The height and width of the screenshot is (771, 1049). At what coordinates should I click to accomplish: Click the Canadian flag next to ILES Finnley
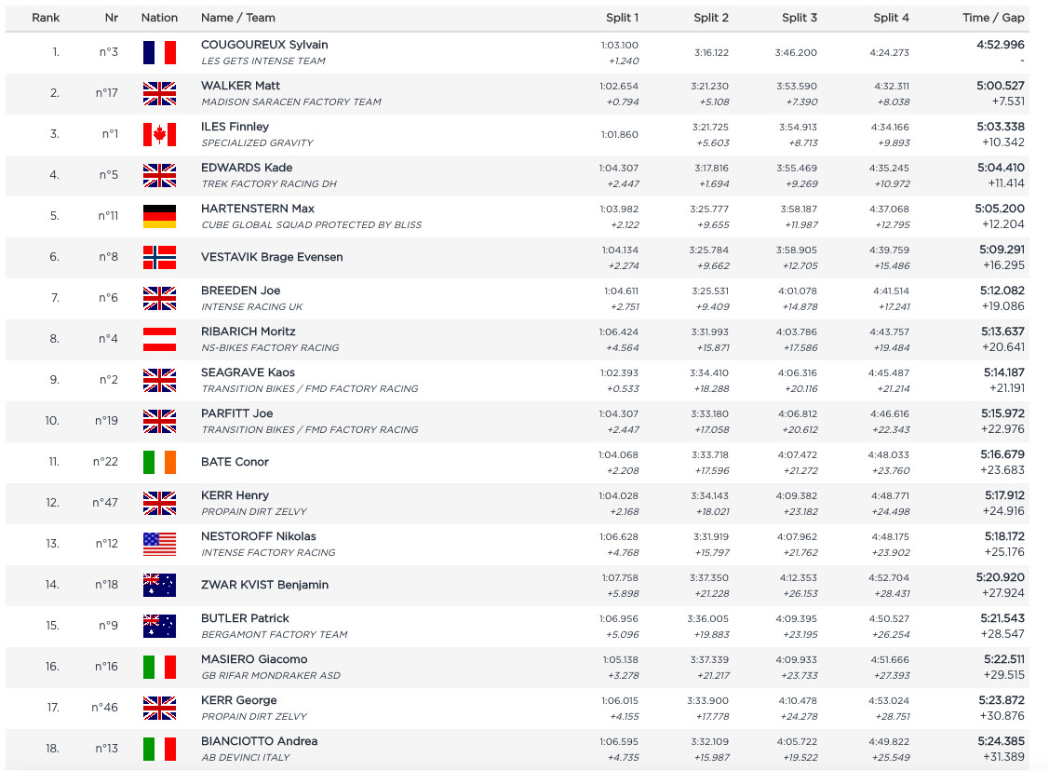pyautogui.click(x=159, y=134)
